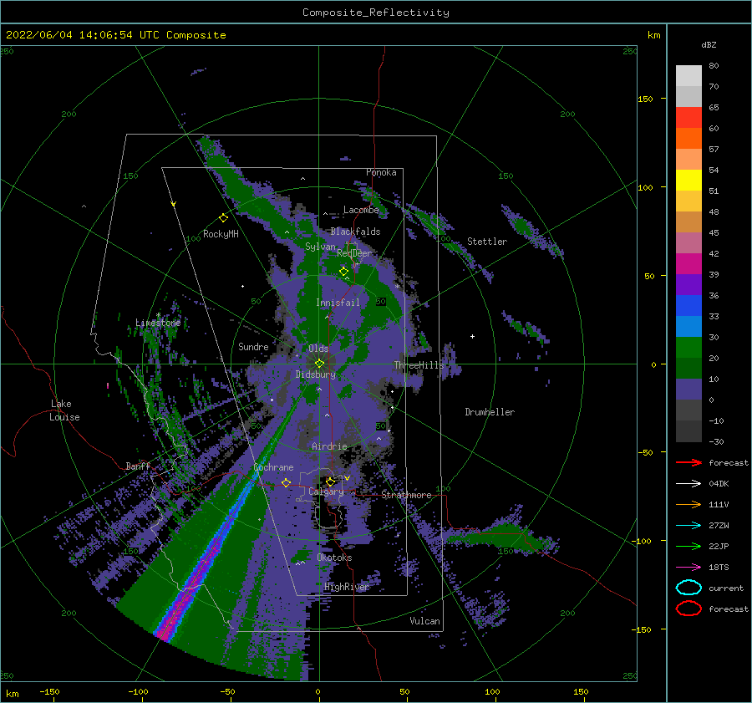Click the dBZ legend heading
This screenshot has width=752, height=703.
(x=709, y=44)
